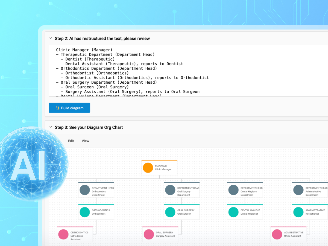Click the teal Receptionist circle icon

[x=298, y=212]
